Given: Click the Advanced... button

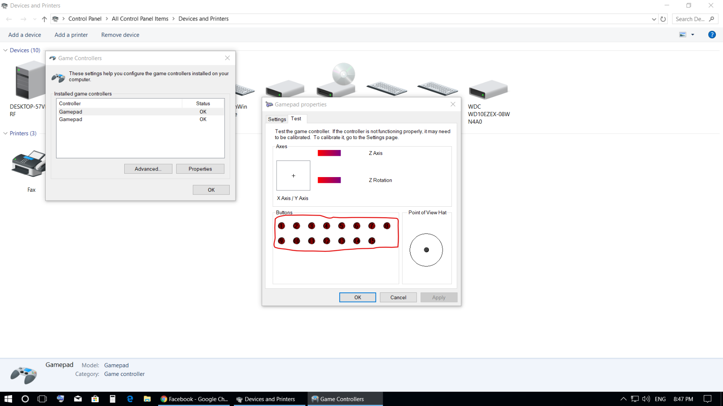Looking at the screenshot, I should 148,169.
